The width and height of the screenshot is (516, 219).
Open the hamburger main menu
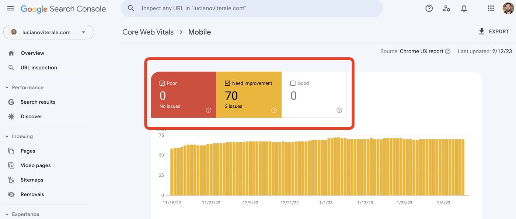click(10, 8)
